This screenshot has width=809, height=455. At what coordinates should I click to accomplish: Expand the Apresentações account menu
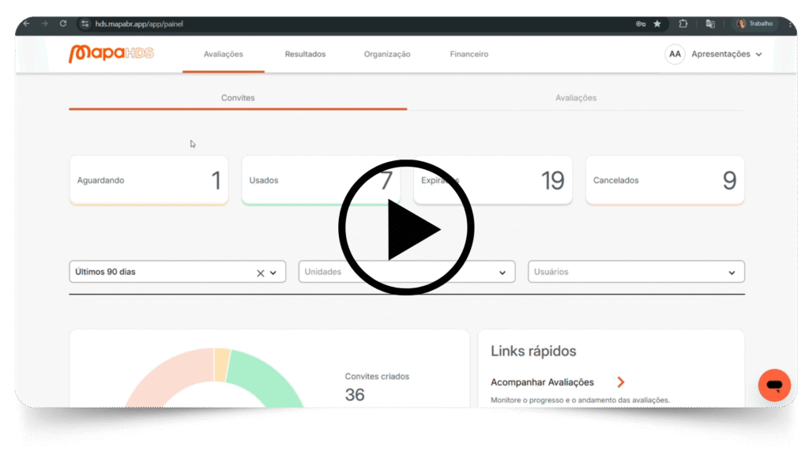tap(727, 55)
